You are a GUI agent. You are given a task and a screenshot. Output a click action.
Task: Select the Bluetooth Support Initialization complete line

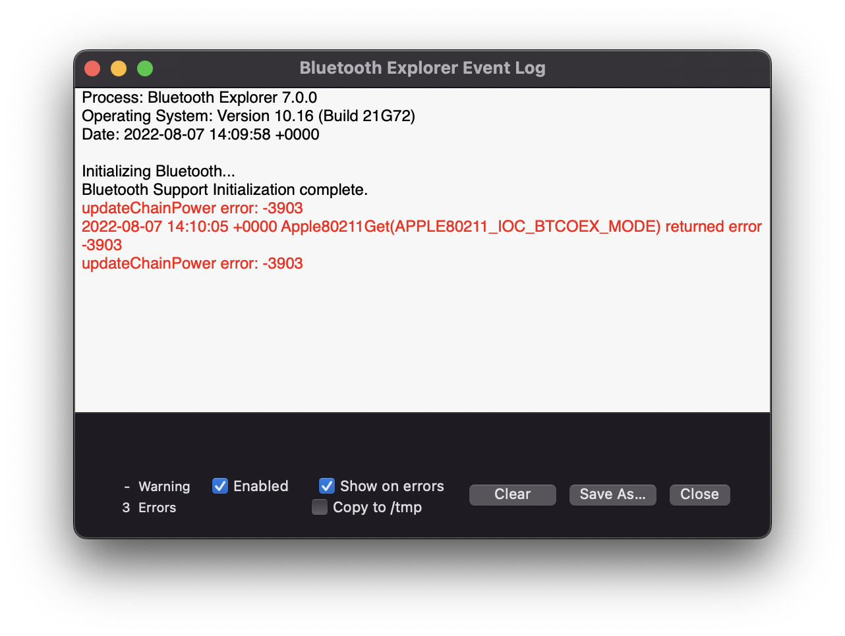pyautogui.click(x=224, y=190)
